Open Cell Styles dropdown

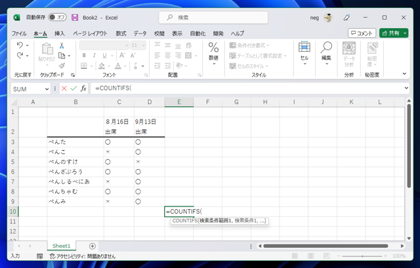tap(249, 66)
